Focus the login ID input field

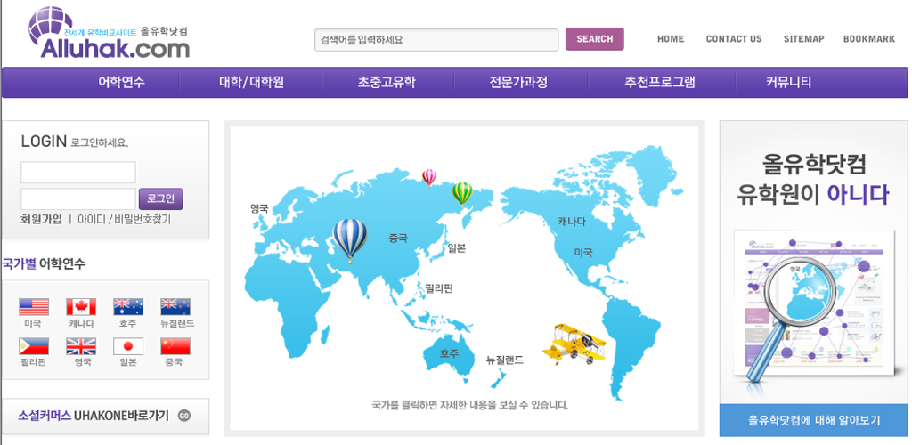78,173
